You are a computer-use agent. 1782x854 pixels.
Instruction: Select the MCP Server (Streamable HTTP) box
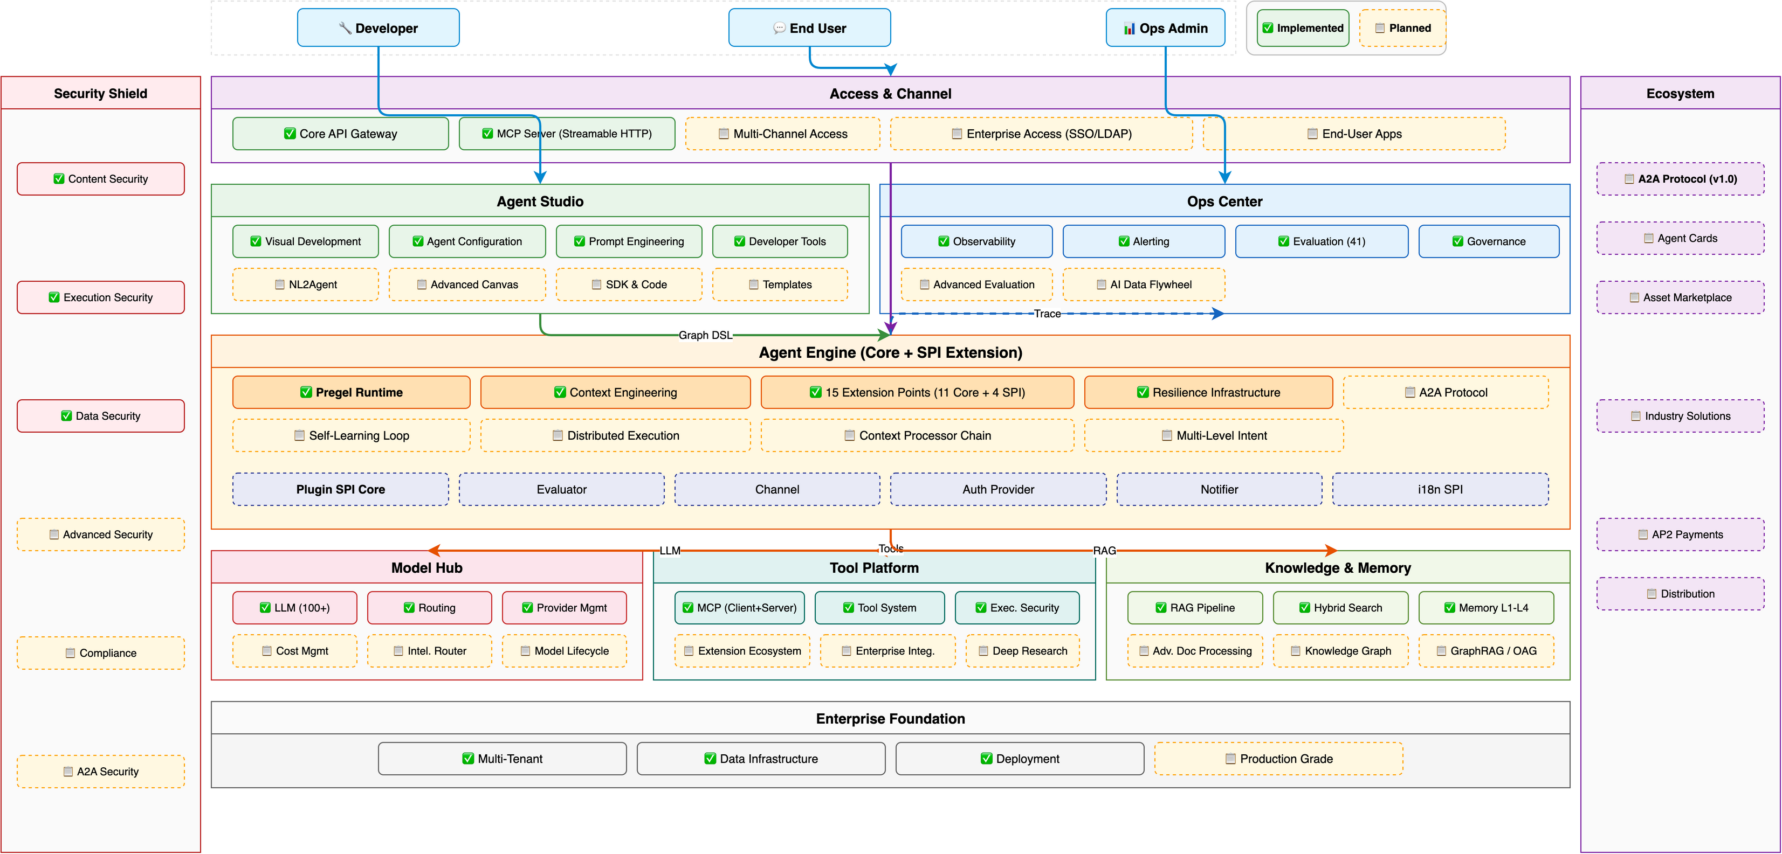tap(567, 134)
